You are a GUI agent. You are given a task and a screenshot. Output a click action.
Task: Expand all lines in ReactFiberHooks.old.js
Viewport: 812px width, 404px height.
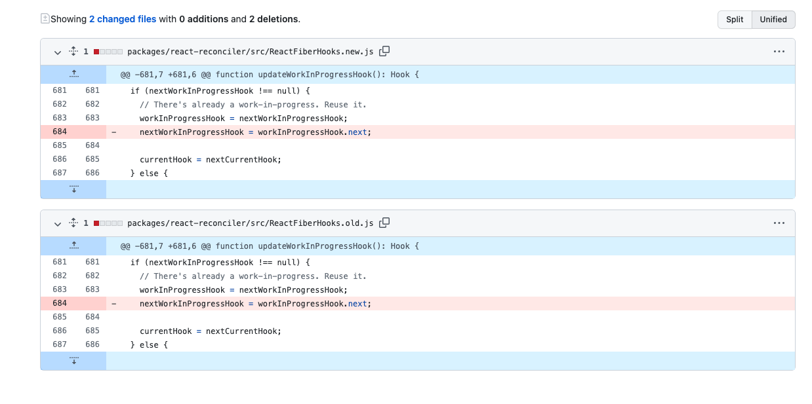pyautogui.click(x=73, y=223)
